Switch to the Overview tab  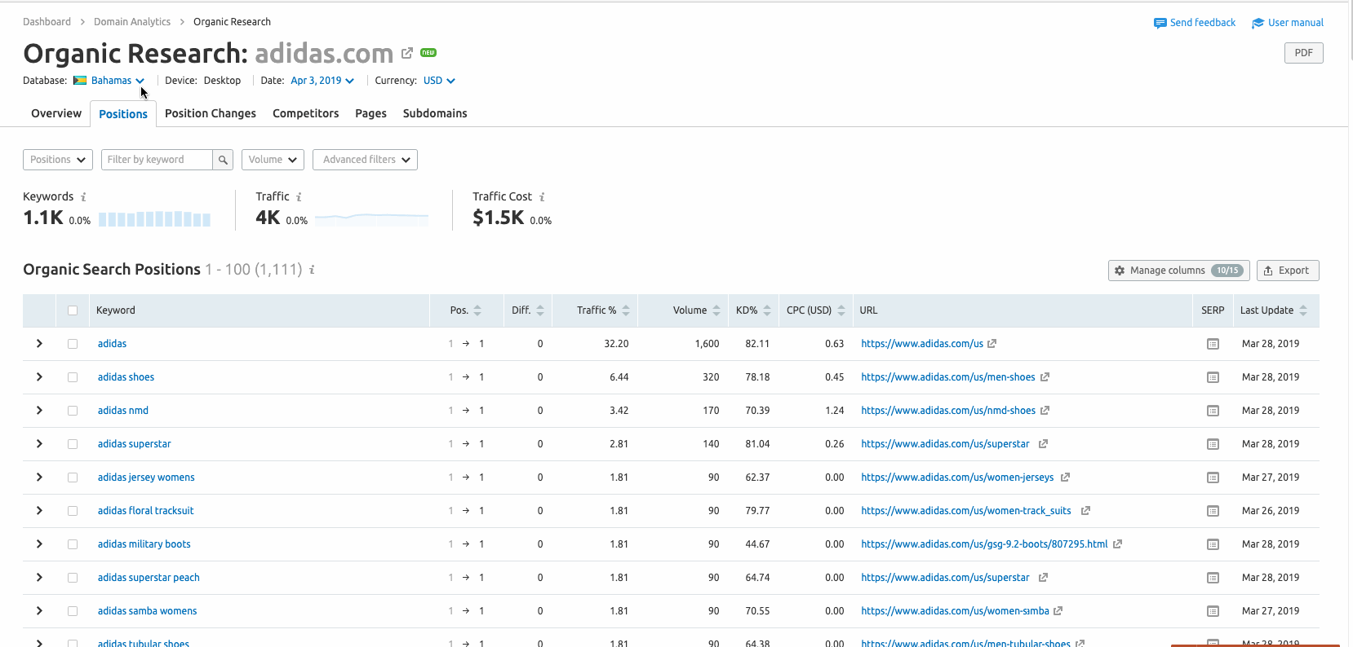pos(56,113)
